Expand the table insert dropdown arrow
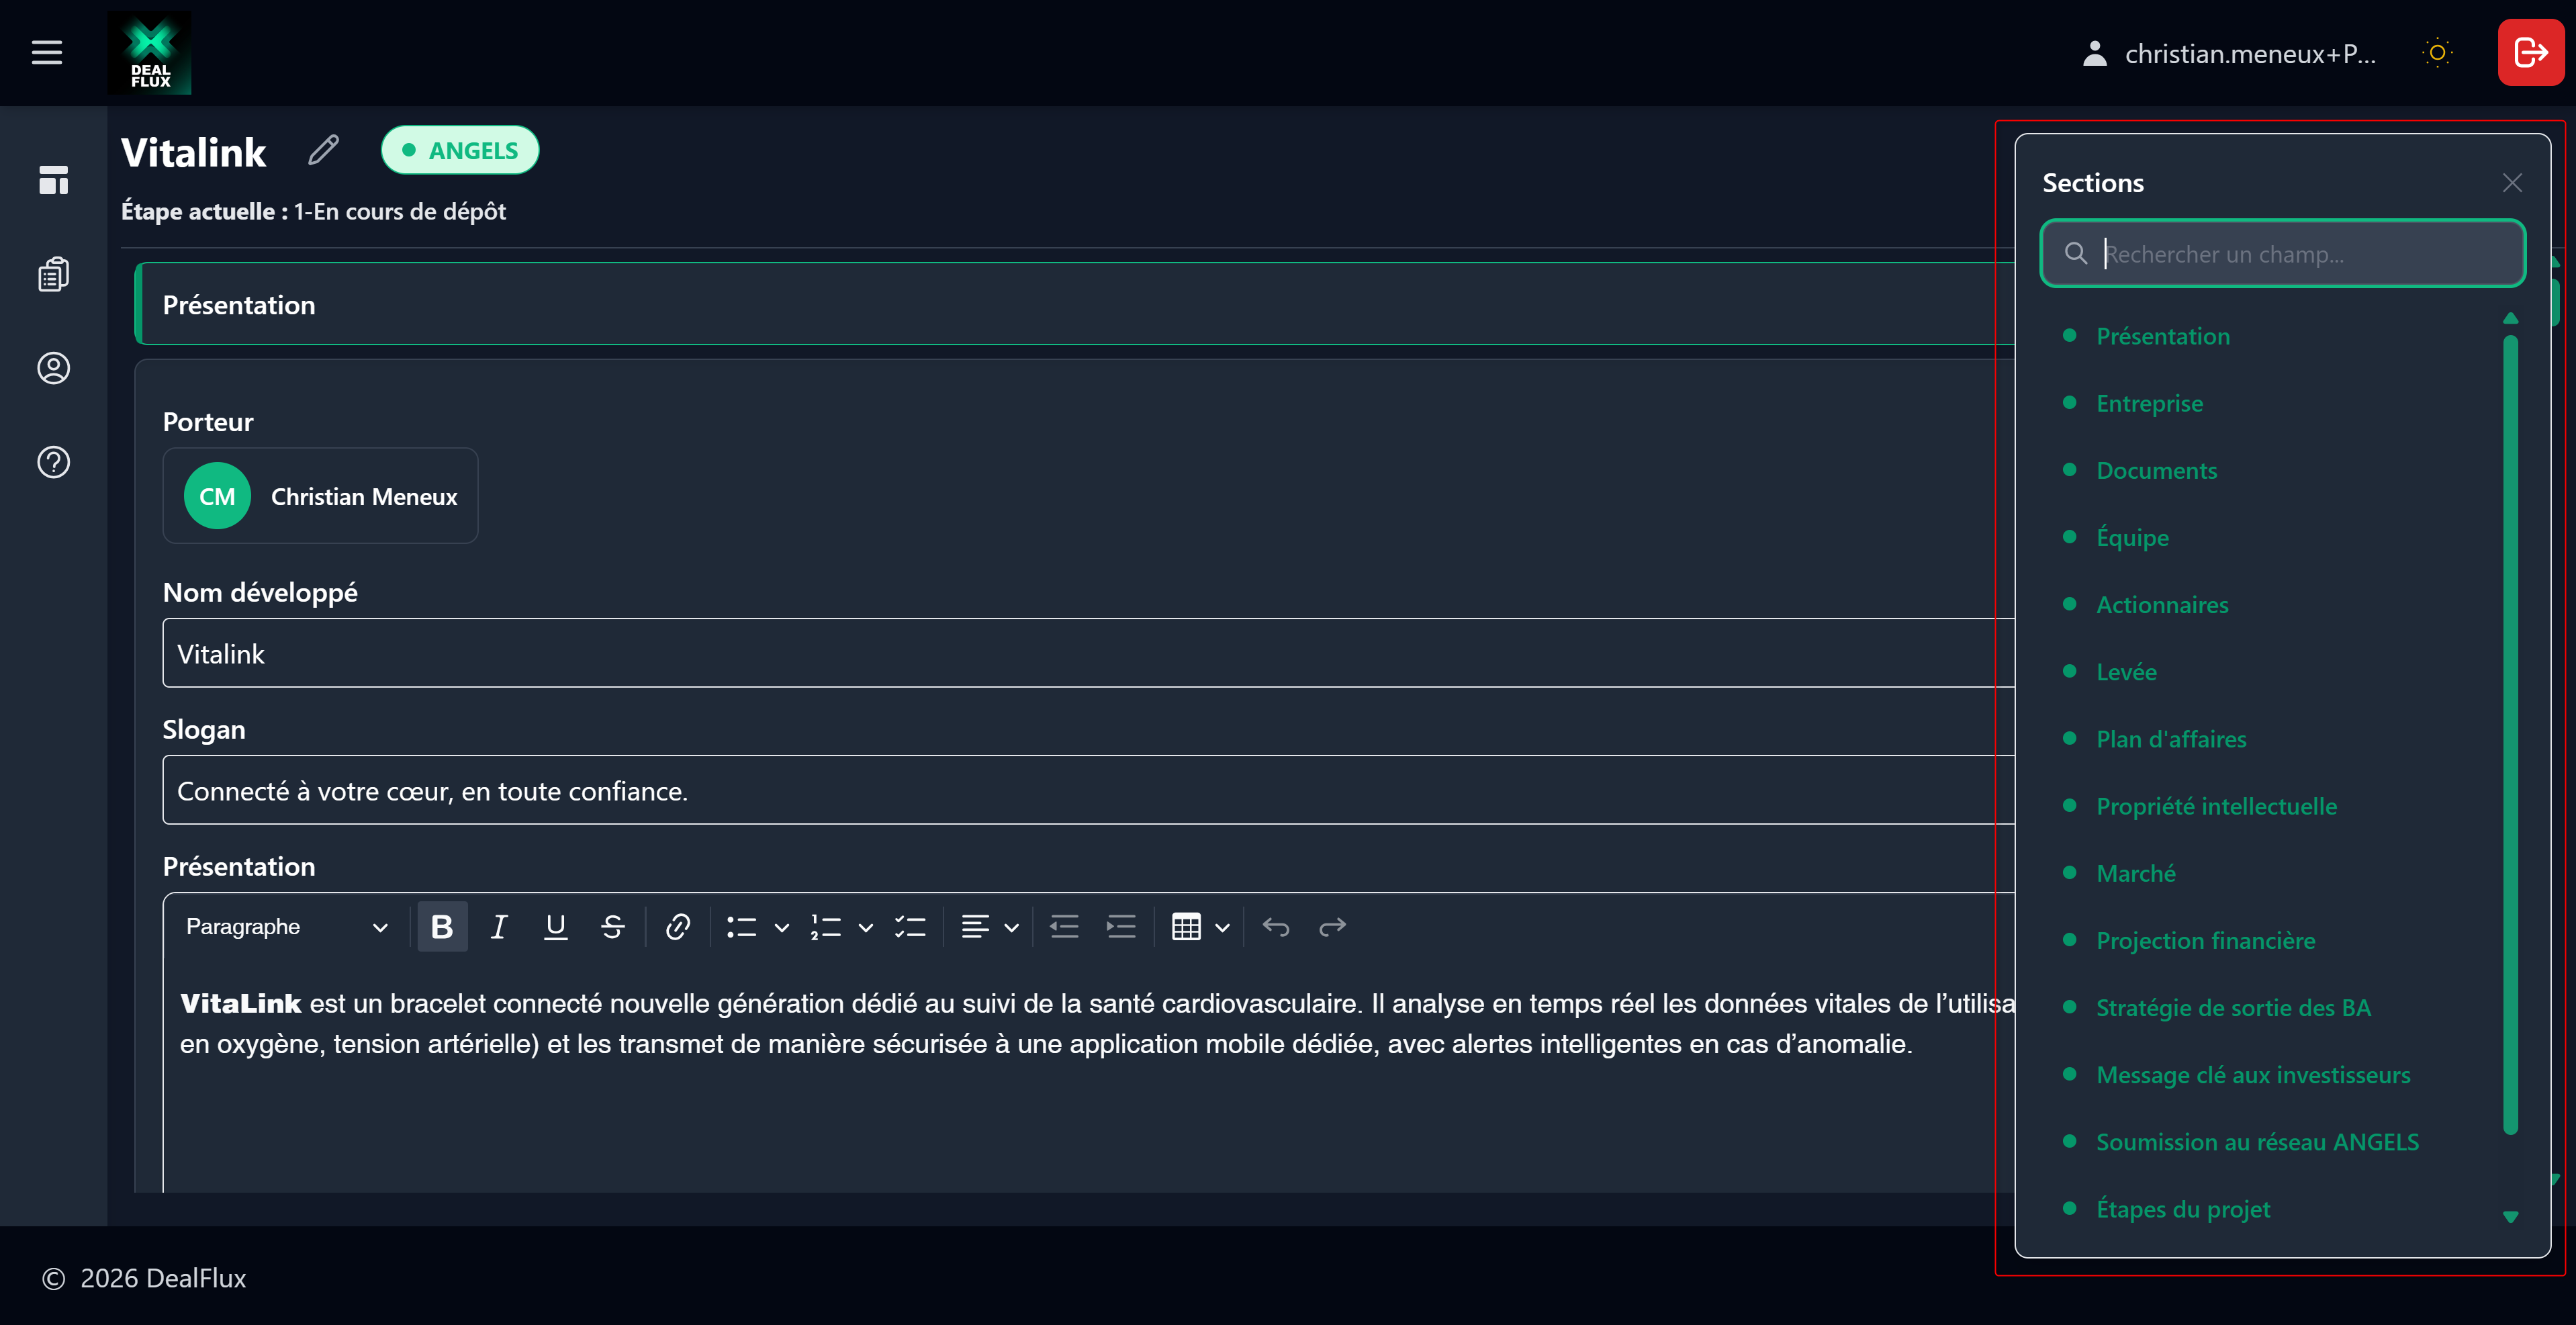 (1222, 928)
